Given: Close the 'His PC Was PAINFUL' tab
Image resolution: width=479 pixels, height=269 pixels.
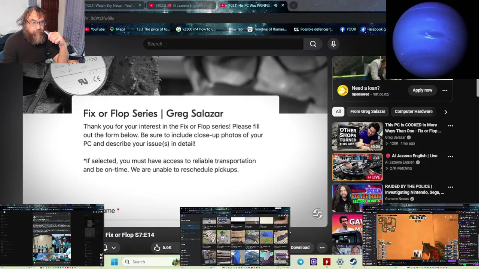Looking at the screenshot, I should pos(283,5).
